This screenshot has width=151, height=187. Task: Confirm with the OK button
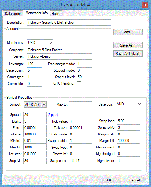110,180
